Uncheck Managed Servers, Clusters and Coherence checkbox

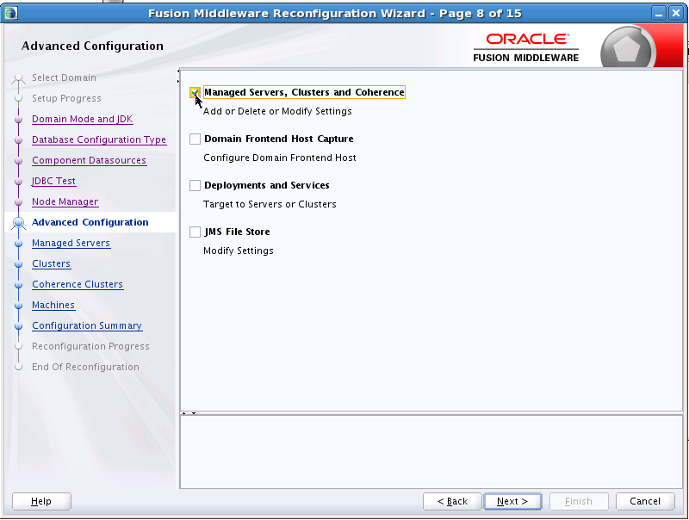click(x=195, y=92)
